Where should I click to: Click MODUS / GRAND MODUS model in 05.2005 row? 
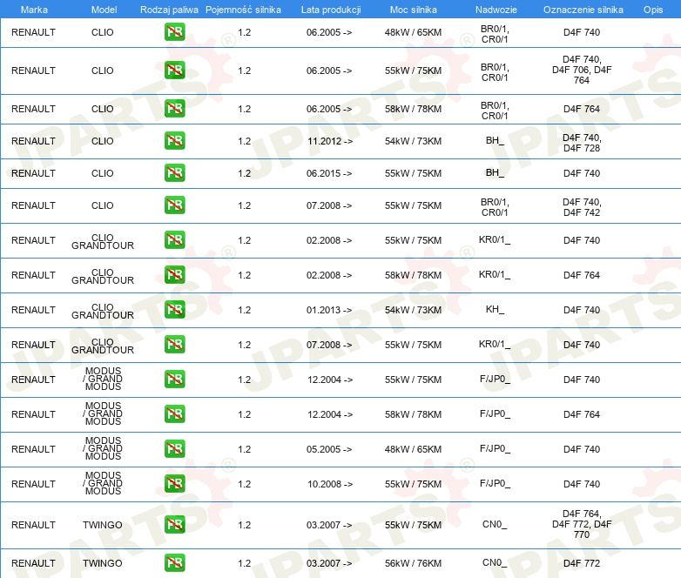[x=103, y=448]
